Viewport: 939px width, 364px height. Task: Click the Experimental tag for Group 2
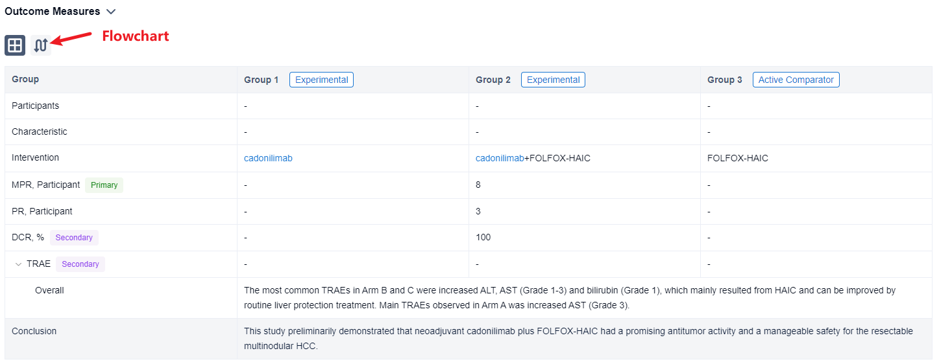point(553,80)
